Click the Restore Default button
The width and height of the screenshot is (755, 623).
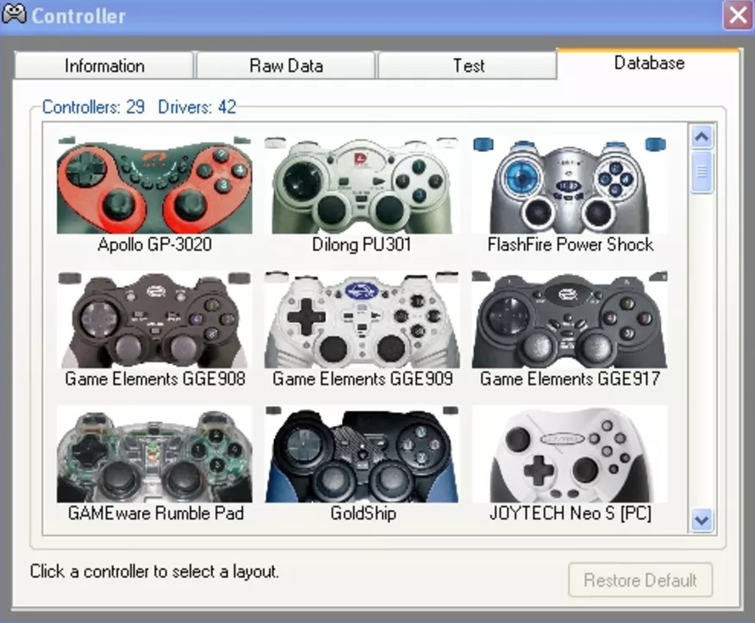click(x=640, y=581)
